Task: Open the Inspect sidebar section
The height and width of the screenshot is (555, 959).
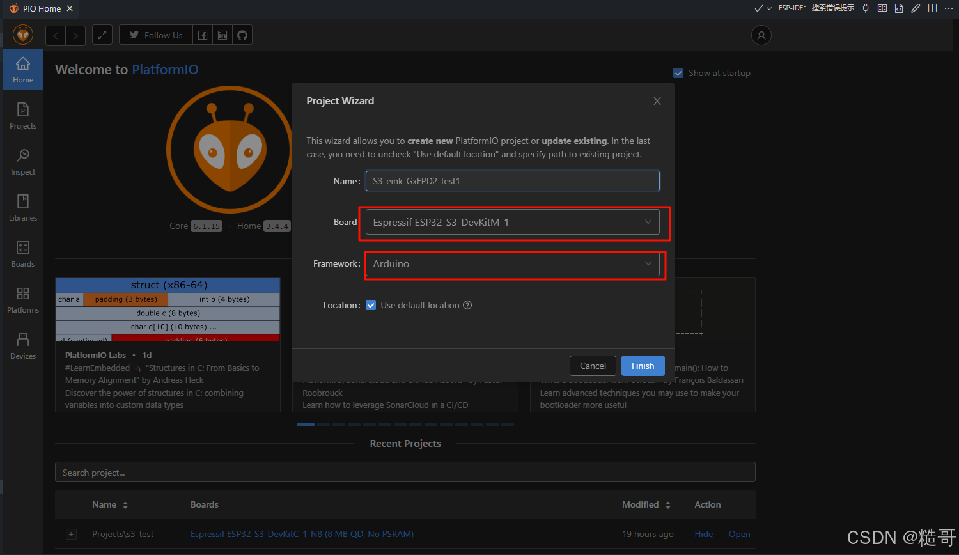Action: (23, 162)
